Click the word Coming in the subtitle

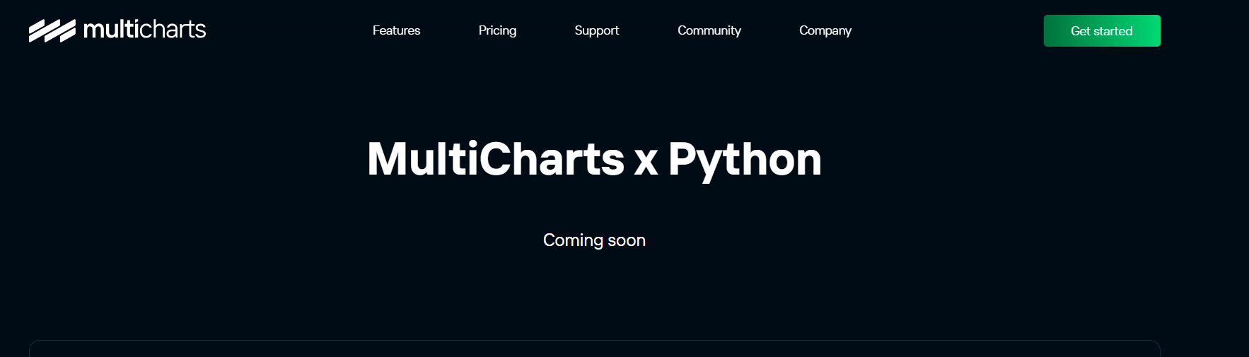coord(573,240)
